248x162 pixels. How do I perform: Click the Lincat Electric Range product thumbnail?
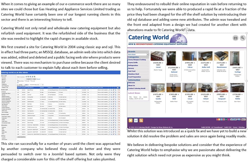coord(157,56)
